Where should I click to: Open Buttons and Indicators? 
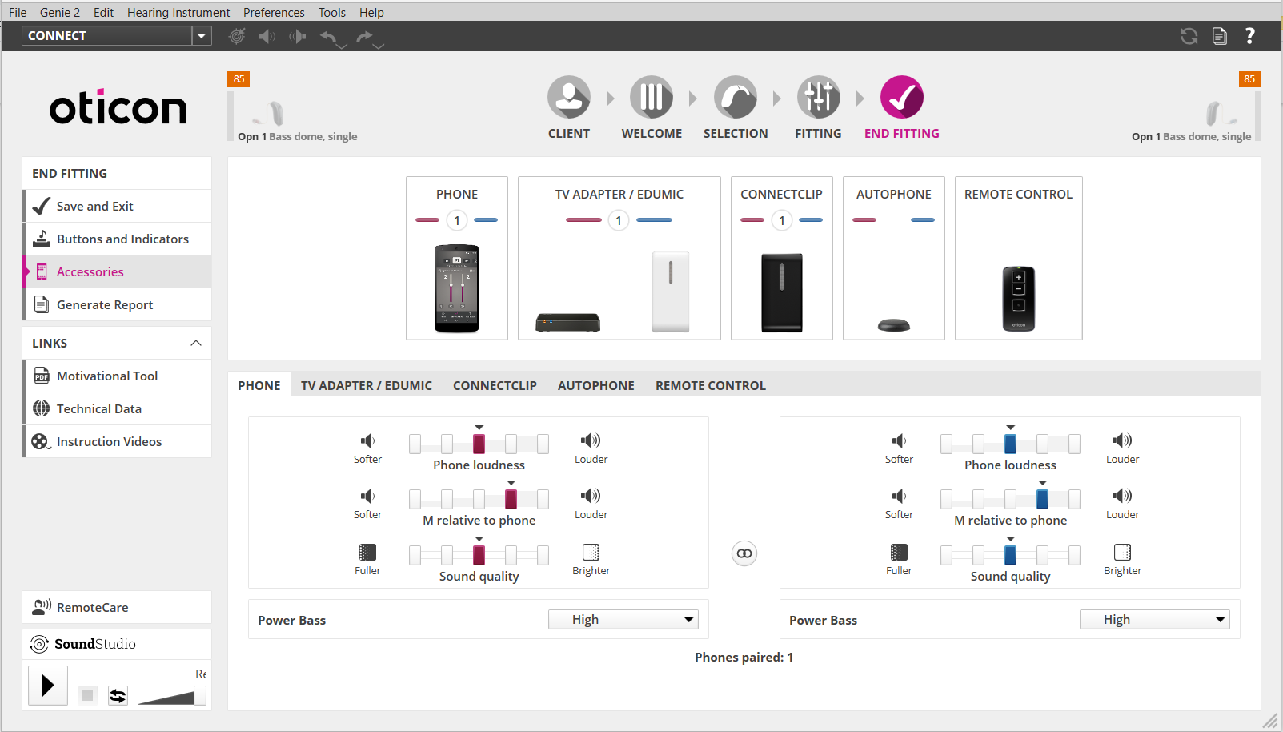tap(118, 239)
